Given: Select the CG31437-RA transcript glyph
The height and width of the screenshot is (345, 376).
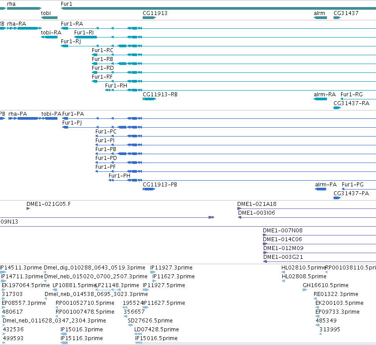Looking at the screenshot, I should click(337, 108).
